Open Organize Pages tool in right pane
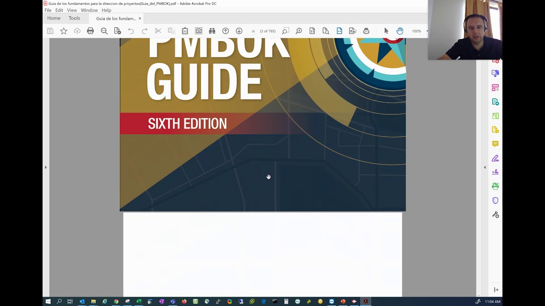The height and width of the screenshot is (306, 545). tap(495, 88)
